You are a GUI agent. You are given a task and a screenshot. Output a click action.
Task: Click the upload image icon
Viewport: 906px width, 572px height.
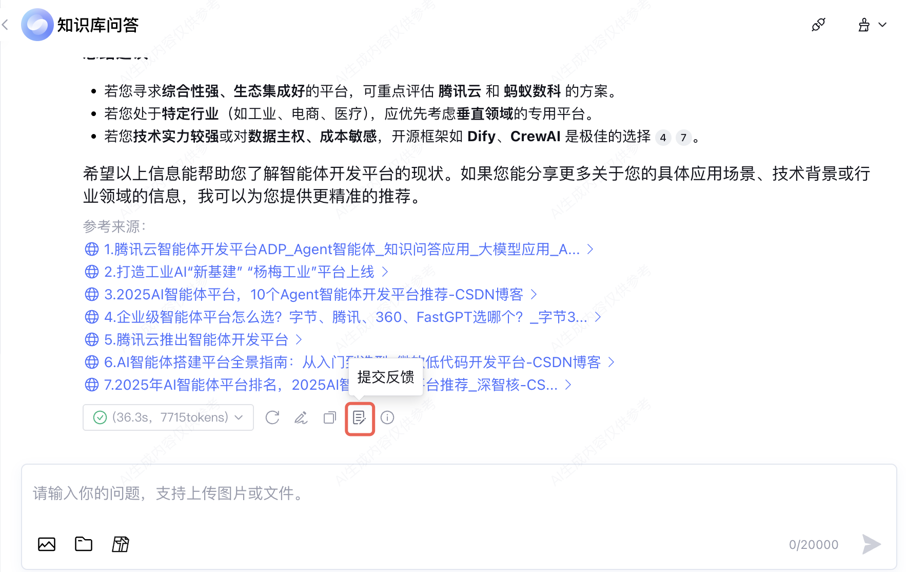(x=47, y=544)
